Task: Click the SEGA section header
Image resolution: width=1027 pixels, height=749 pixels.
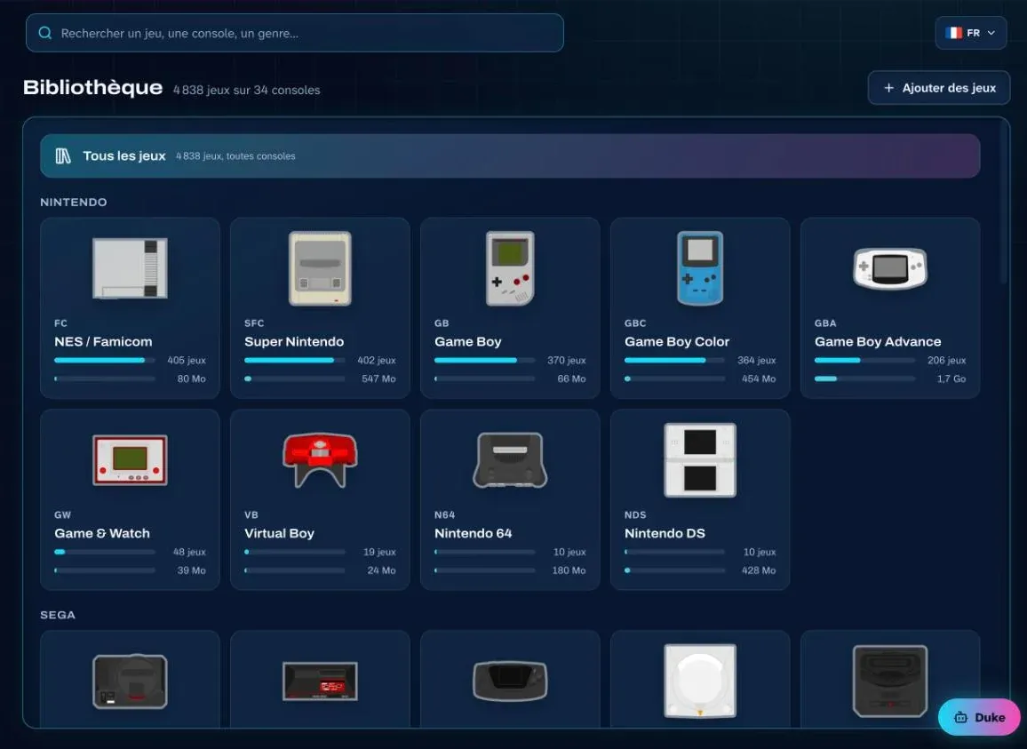Action: [x=58, y=615]
